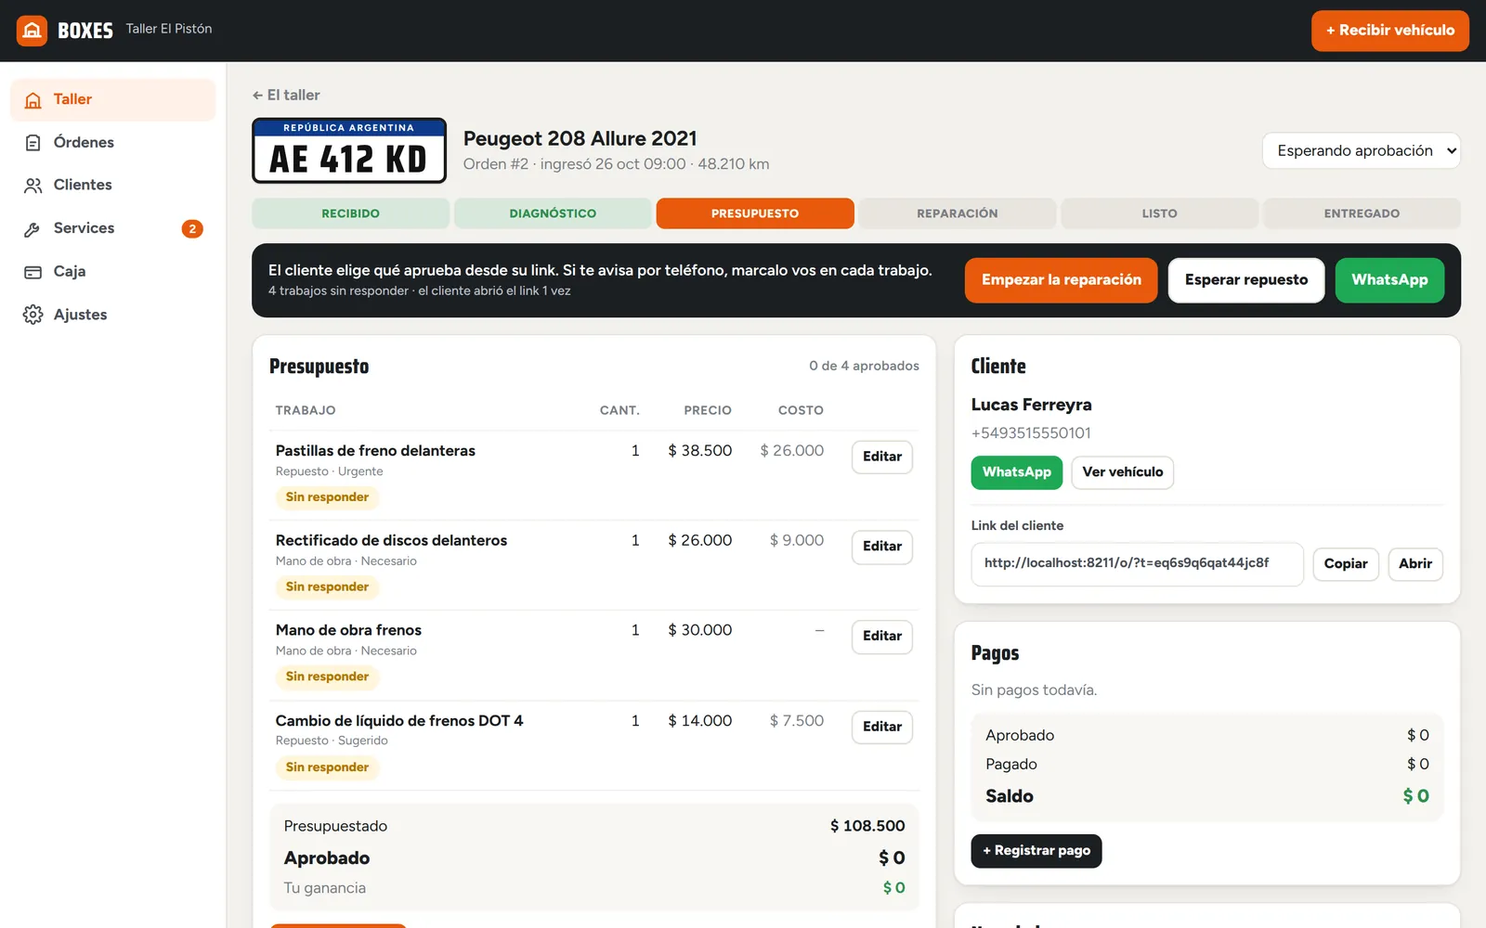Click the BOXES garage logo icon
Image resolution: width=1486 pixels, height=928 pixels.
[32, 31]
